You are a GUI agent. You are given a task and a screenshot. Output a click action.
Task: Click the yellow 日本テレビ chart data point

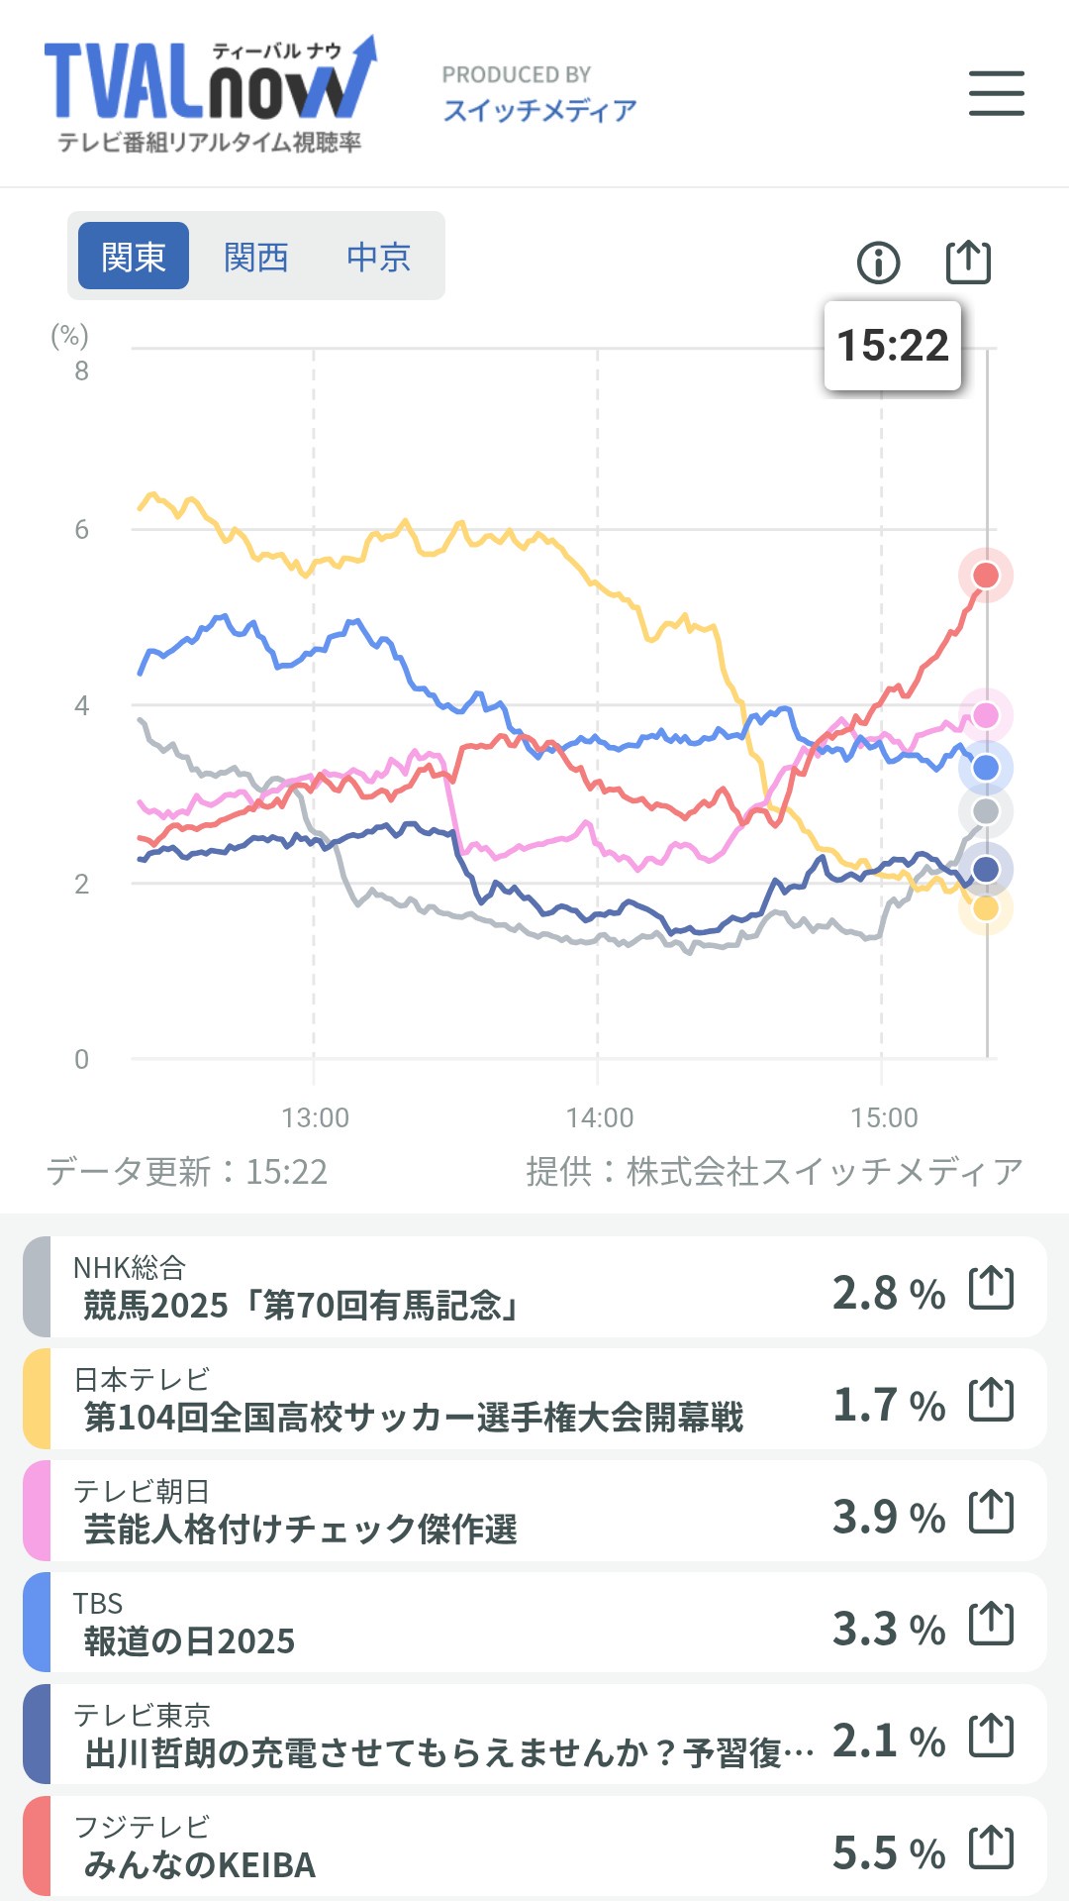pyautogui.click(x=986, y=907)
